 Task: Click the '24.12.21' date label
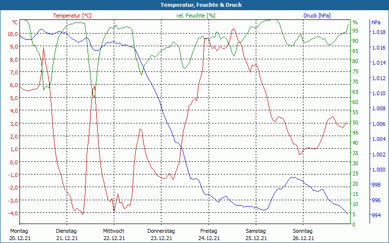[x=209, y=238]
